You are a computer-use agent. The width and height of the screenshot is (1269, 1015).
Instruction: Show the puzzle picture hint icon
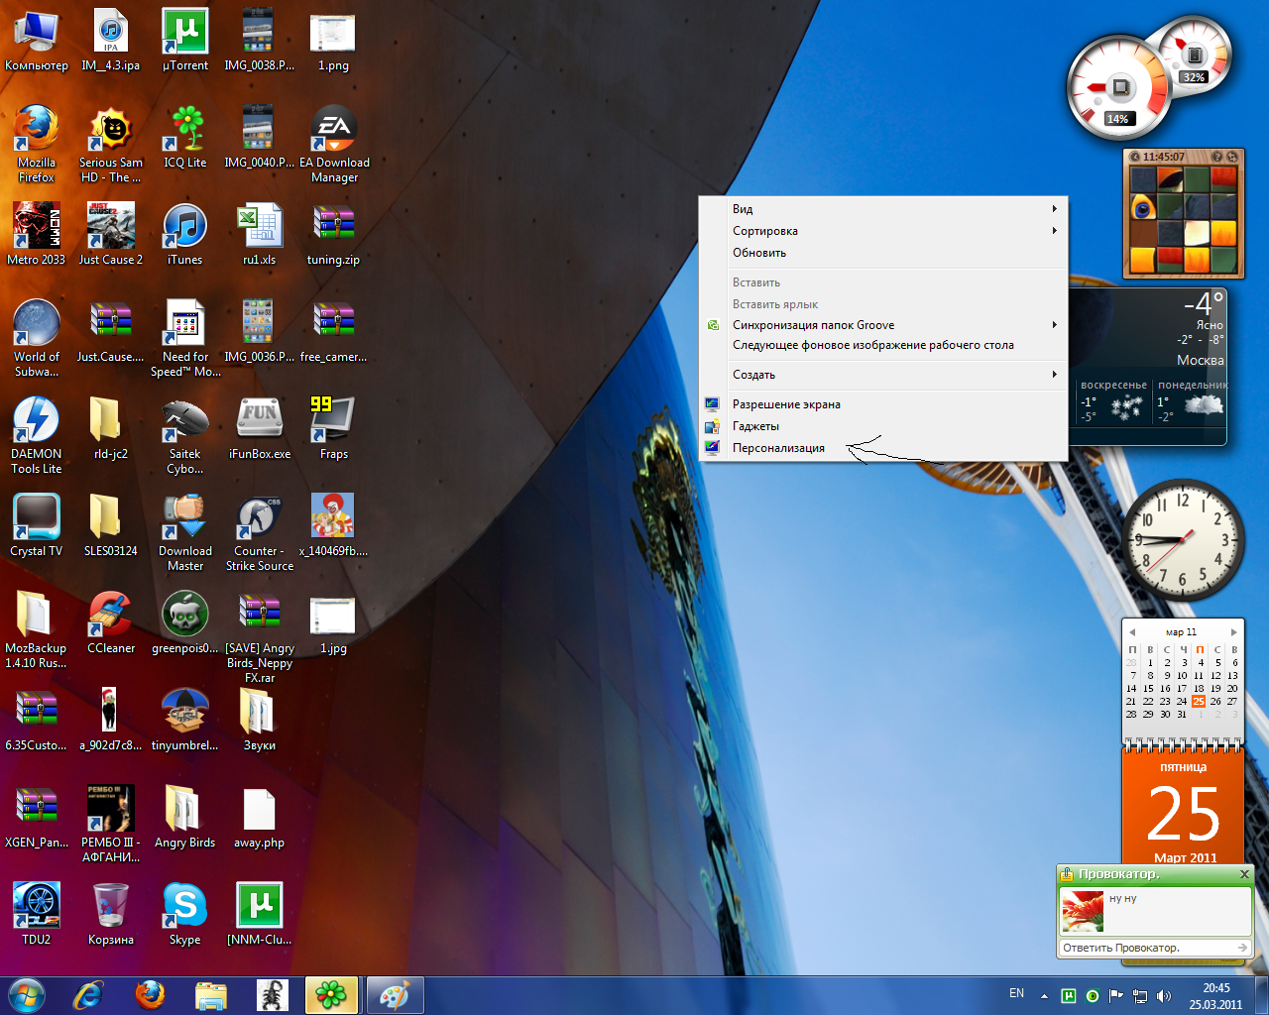pos(1217,157)
